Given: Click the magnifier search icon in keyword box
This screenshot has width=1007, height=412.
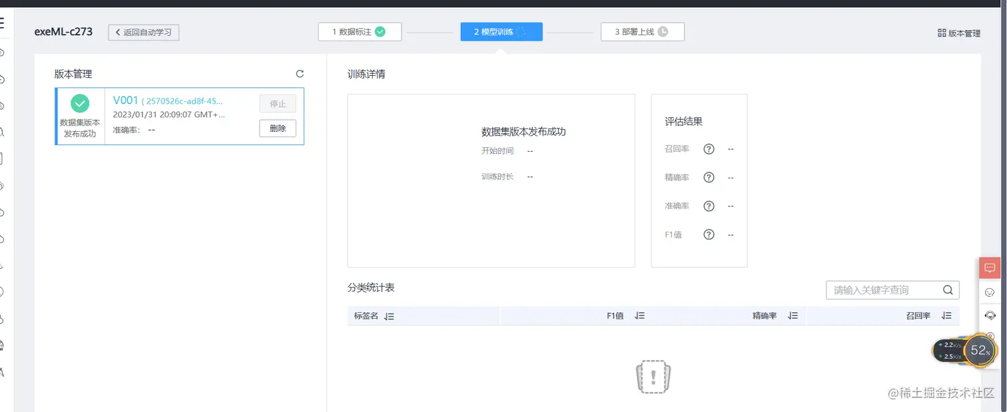Looking at the screenshot, I should point(948,290).
